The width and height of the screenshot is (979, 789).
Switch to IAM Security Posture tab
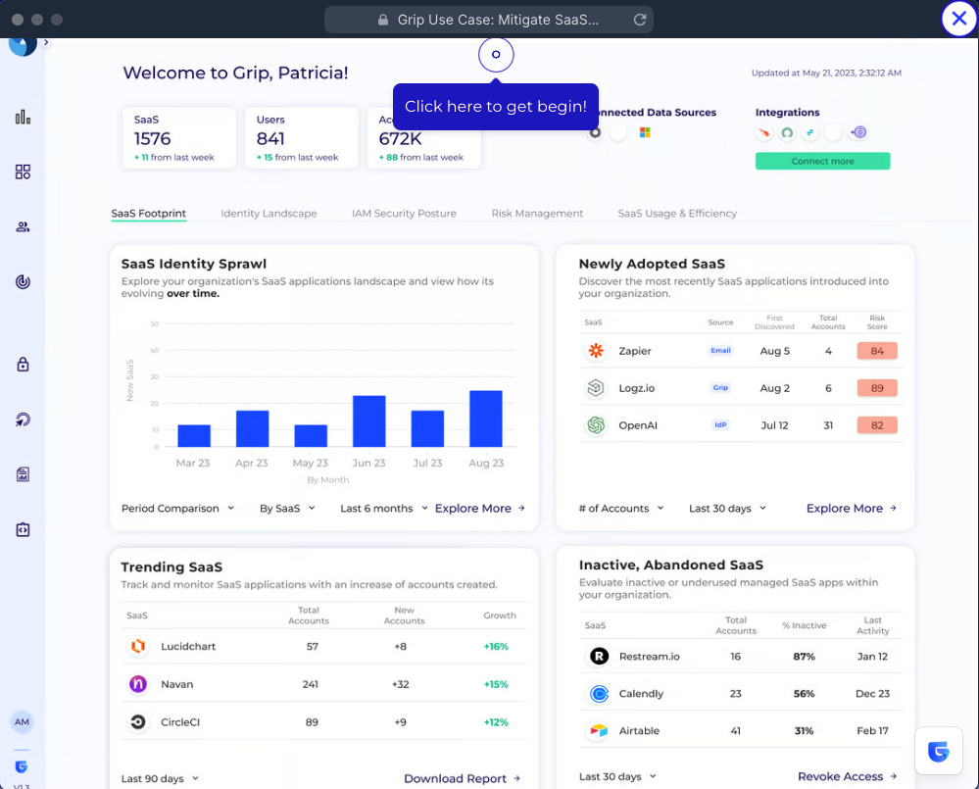click(x=404, y=214)
